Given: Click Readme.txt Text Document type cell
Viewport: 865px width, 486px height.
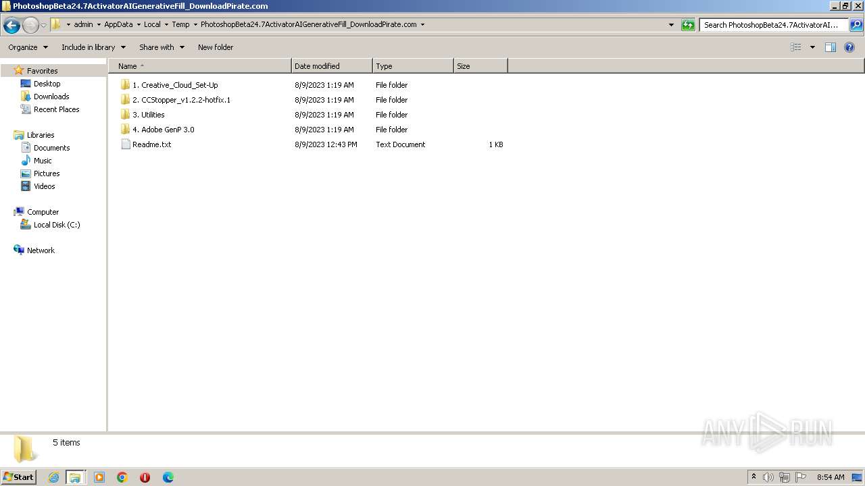Looking at the screenshot, I should click(x=400, y=144).
